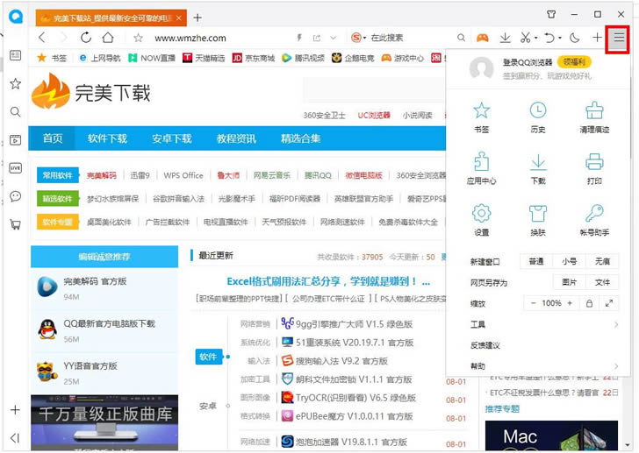The image size is (639, 453).
Task: Save webpage as image button
Action: tap(569, 282)
